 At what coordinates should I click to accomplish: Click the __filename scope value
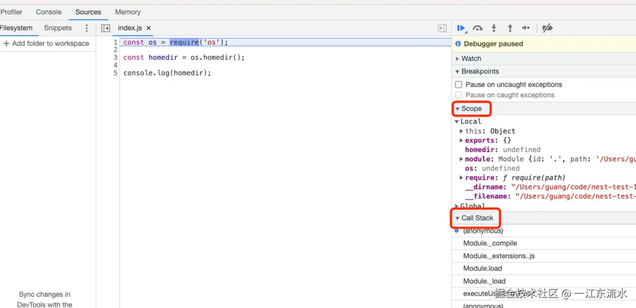click(x=575, y=197)
